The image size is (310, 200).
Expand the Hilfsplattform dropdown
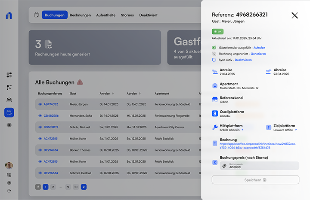pos(242,130)
